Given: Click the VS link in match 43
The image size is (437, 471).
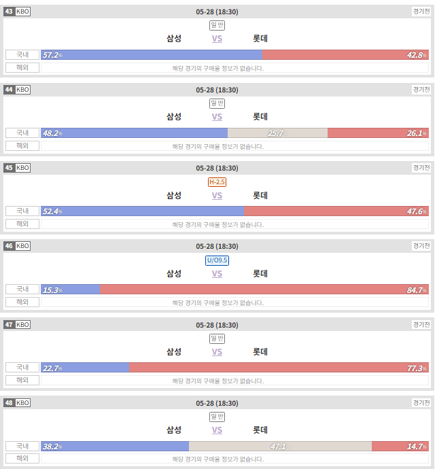Looking at the screenshot, I should [217, 39].
